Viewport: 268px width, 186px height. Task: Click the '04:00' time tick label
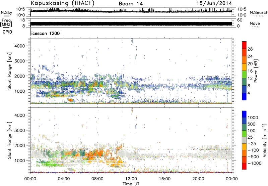(64, 179)
